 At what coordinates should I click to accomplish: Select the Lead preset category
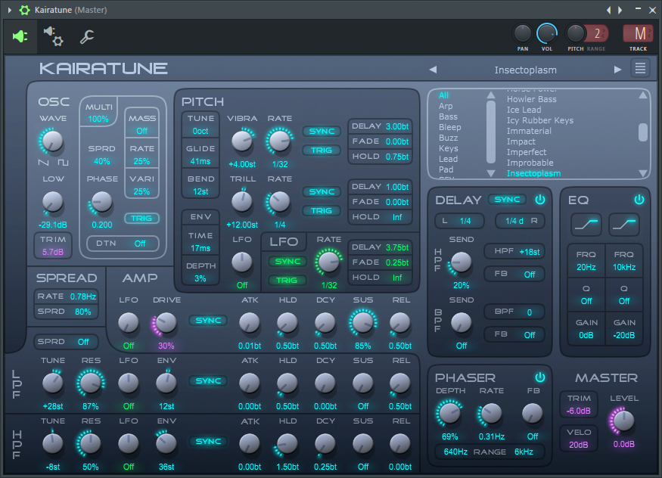pos(448,159)
